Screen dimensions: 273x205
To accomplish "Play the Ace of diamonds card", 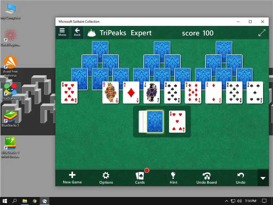I will [131, 92].
